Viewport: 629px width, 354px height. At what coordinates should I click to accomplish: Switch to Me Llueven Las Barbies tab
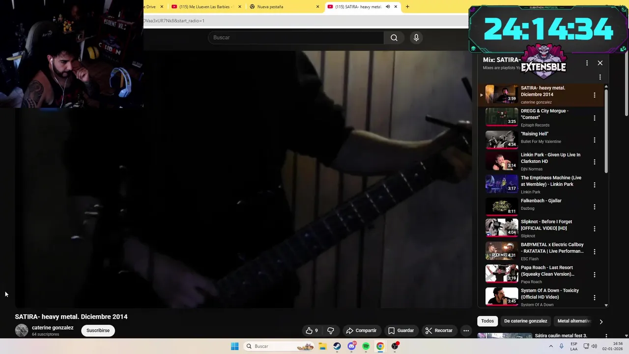coord(205,7)
